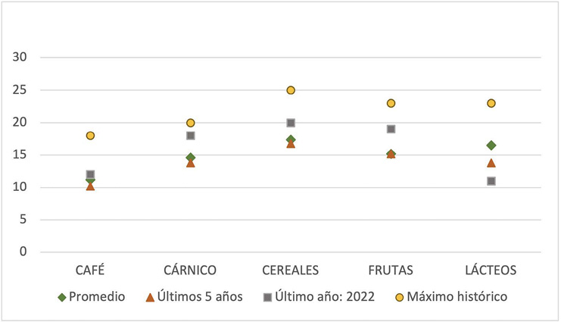Click the CEREALES category axis label

[291, 269]
